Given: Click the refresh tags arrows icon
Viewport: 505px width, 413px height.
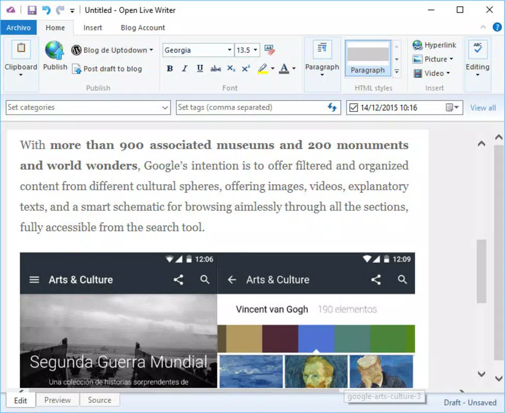Looking at the screenshot, I should coord(332,107).
